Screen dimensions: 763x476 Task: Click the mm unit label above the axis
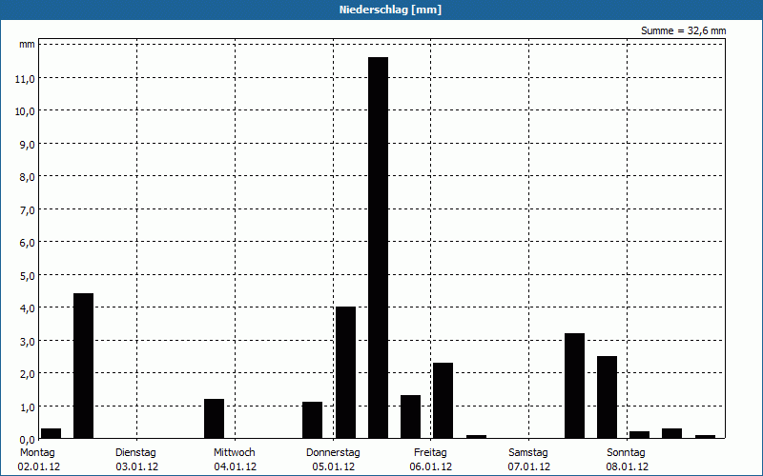(x=27, y=44)
